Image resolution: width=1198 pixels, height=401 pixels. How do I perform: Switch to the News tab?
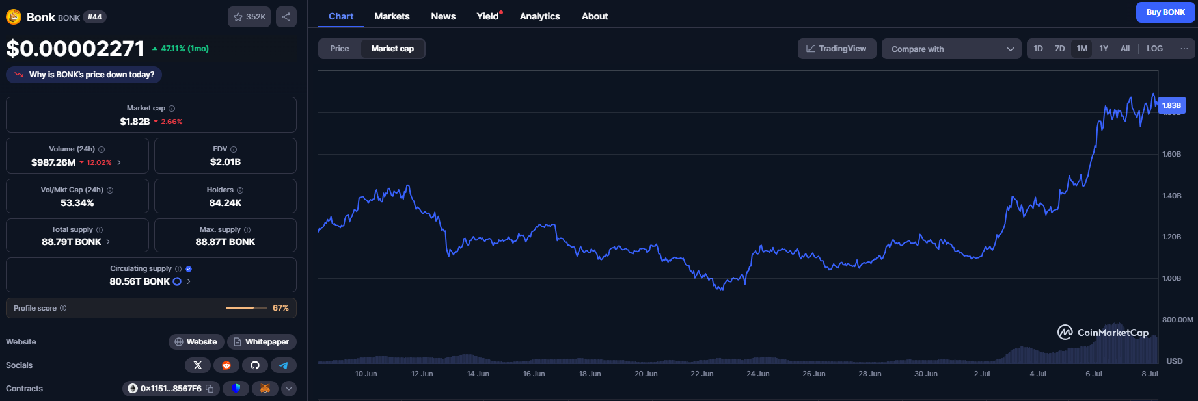coord(443,16)
